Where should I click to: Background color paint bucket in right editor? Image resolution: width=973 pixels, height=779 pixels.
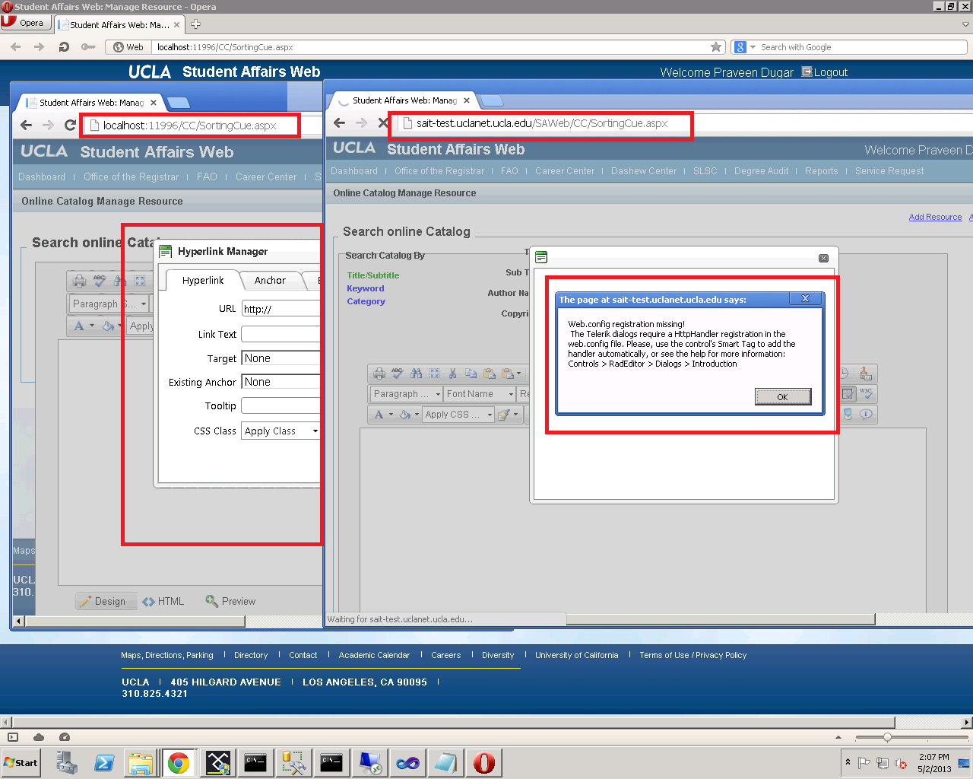(405, 415)
